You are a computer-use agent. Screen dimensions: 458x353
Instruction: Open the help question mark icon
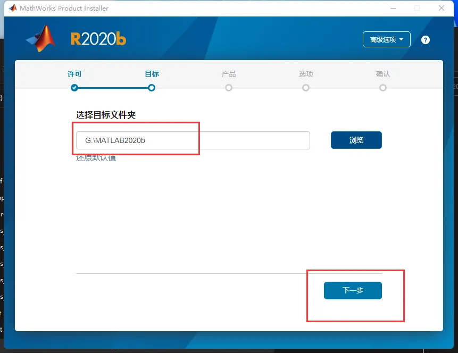426,40
